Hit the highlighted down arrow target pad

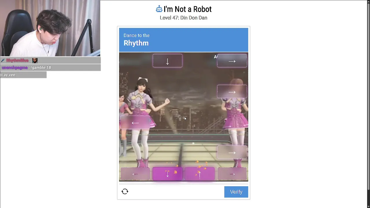(167, 174)
